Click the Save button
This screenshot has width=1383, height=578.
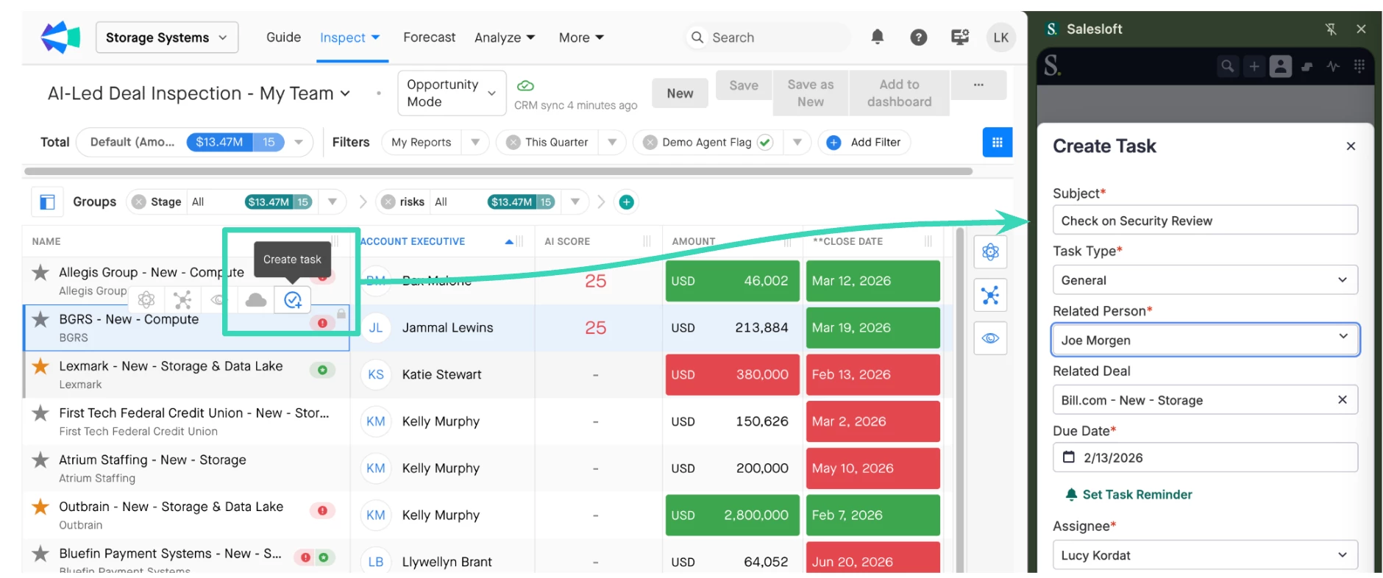point(744,85)
